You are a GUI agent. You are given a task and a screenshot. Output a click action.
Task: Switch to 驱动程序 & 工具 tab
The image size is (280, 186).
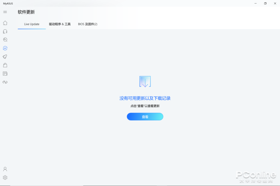[60, 24]
